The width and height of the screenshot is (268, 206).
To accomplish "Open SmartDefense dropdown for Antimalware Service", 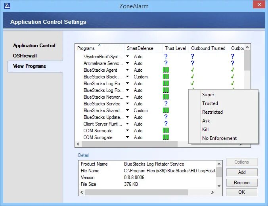I will (128, 63).
